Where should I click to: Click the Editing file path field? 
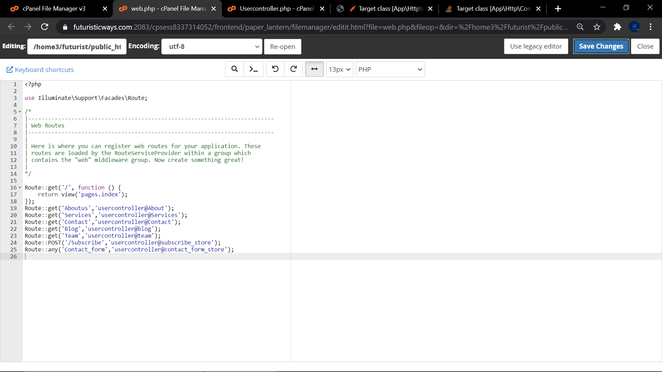[x=77, y=46]
